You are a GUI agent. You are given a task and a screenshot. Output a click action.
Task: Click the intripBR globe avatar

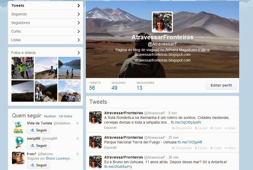tap(18, 143)
